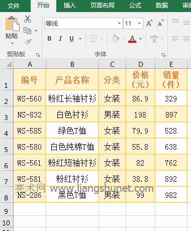Screen dimensions: 191x231
Task: Open the underline style dropdown arrow
Action: point(80,39)
